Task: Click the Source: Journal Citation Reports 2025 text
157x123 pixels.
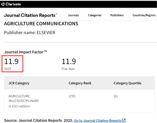Action: (39, 120)
